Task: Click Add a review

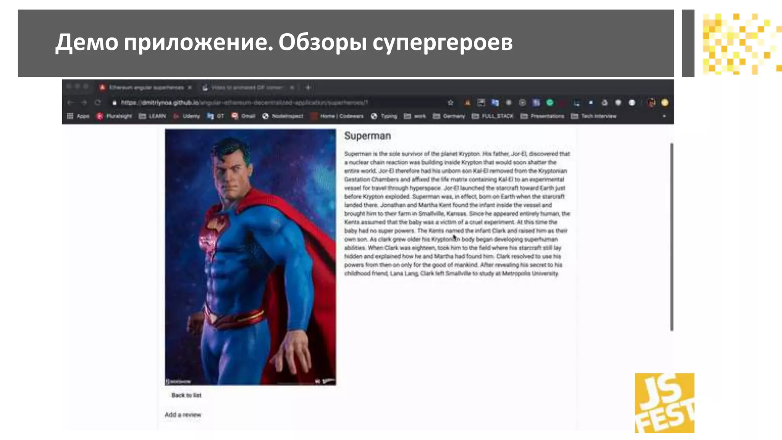Action: [x=183, y=415]
